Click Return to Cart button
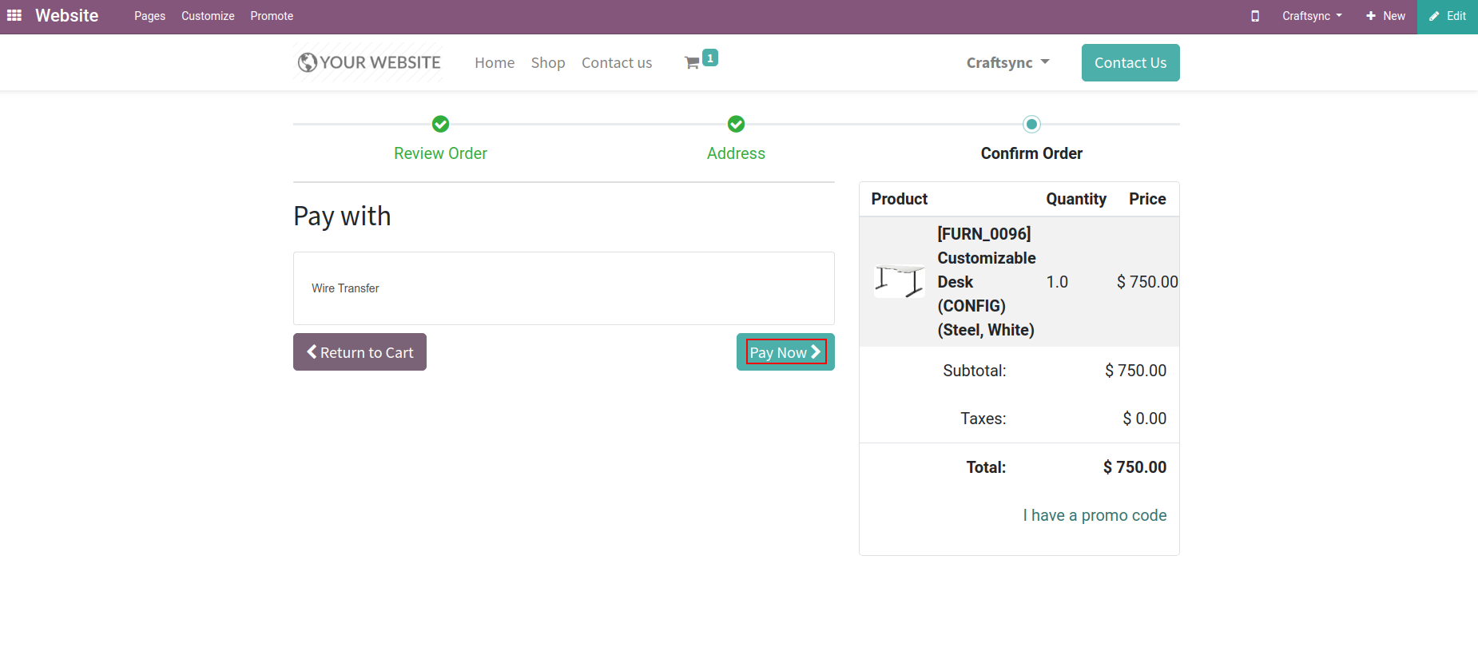 pos(360,352)
